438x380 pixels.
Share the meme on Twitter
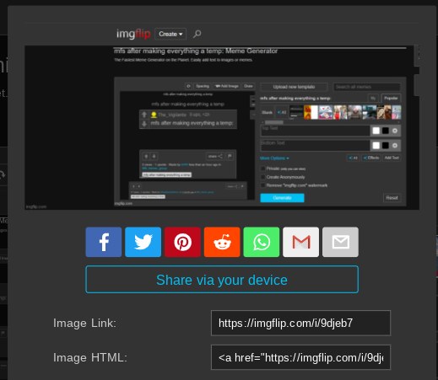(x=143, y=242)
